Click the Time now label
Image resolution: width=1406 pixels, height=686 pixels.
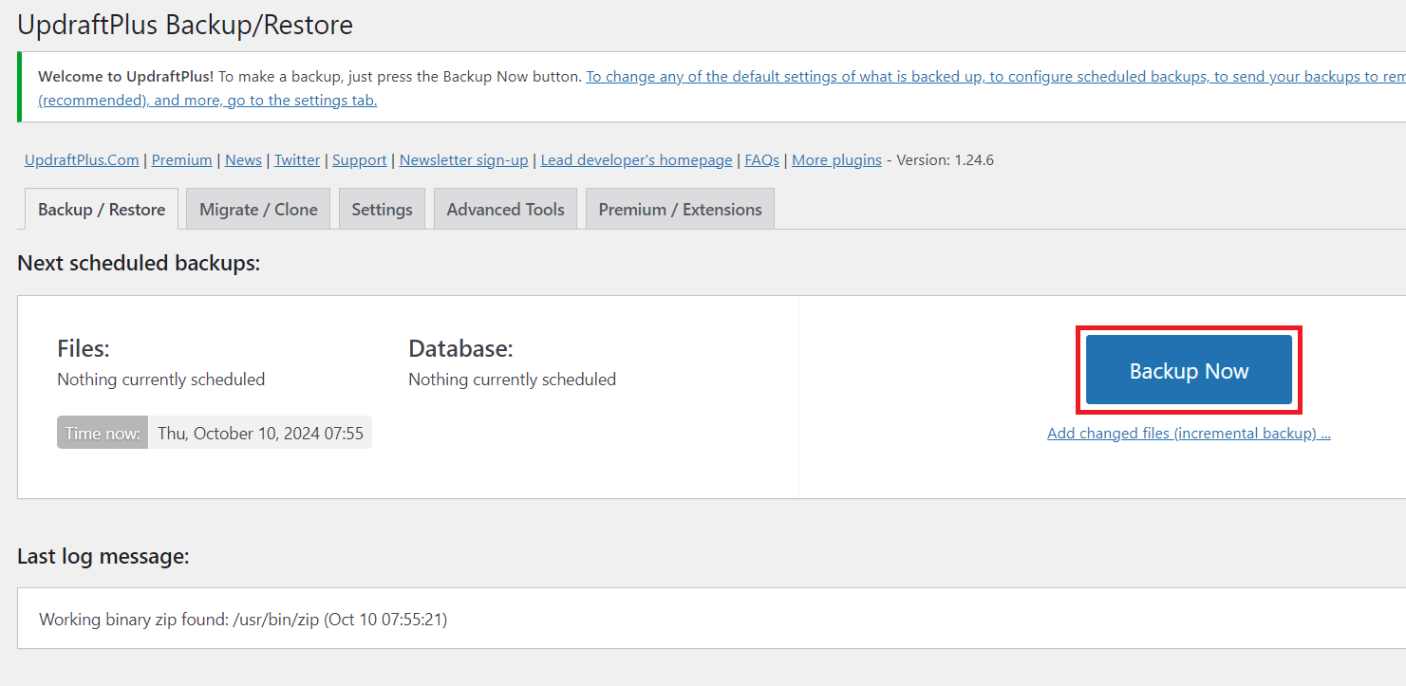(102, 432)
